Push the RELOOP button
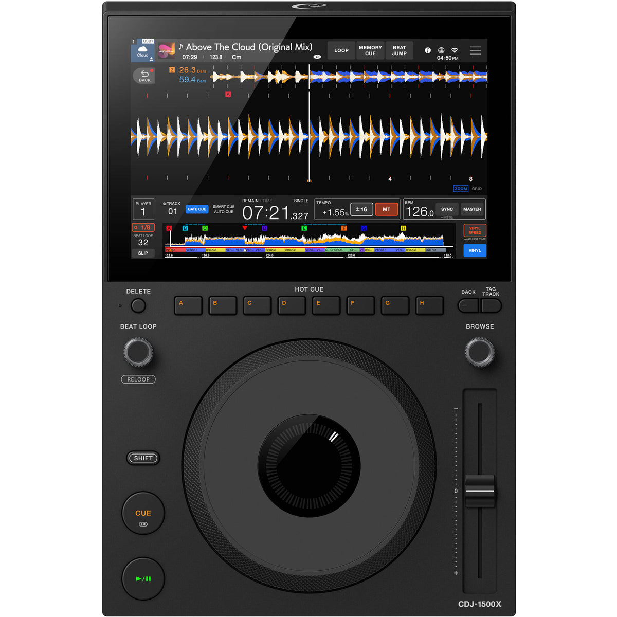617x617 pixels. [138, 379]
